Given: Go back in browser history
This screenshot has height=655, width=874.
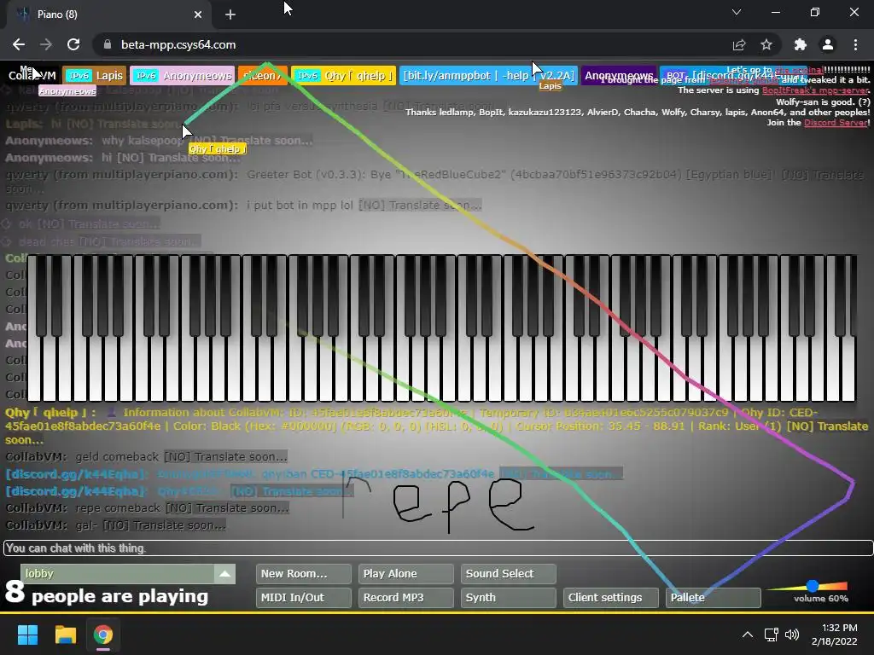Looking at the screenshot, I should [19, 44].
